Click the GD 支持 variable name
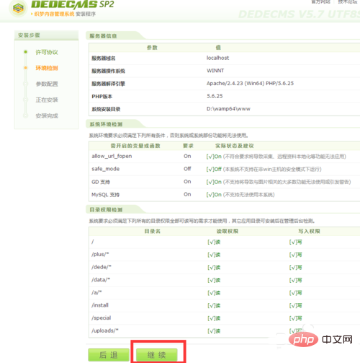Viewport: 360px width, 363px height. [101, 182]
